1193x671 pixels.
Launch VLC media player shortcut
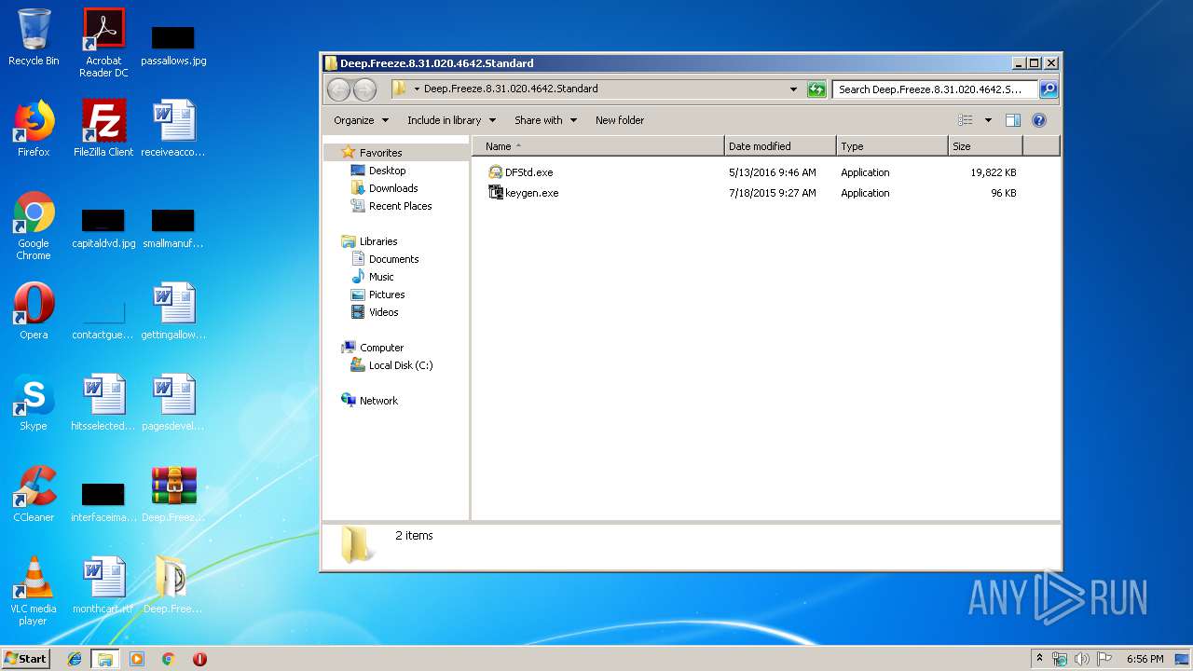click(34, 591)
